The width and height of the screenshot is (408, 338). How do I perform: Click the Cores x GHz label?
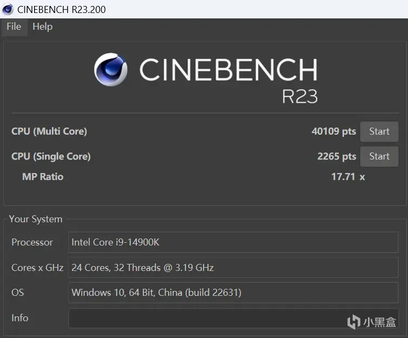click(x=37, y=268)
